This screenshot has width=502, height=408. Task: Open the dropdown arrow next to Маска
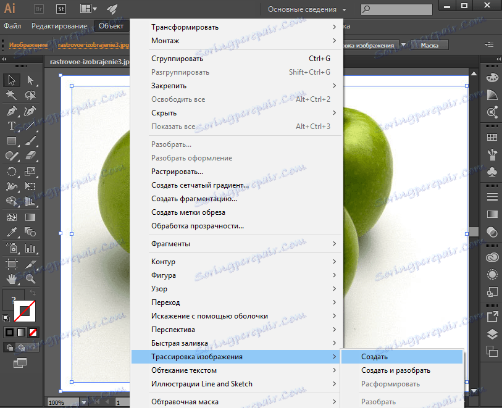tap(403, 45)
